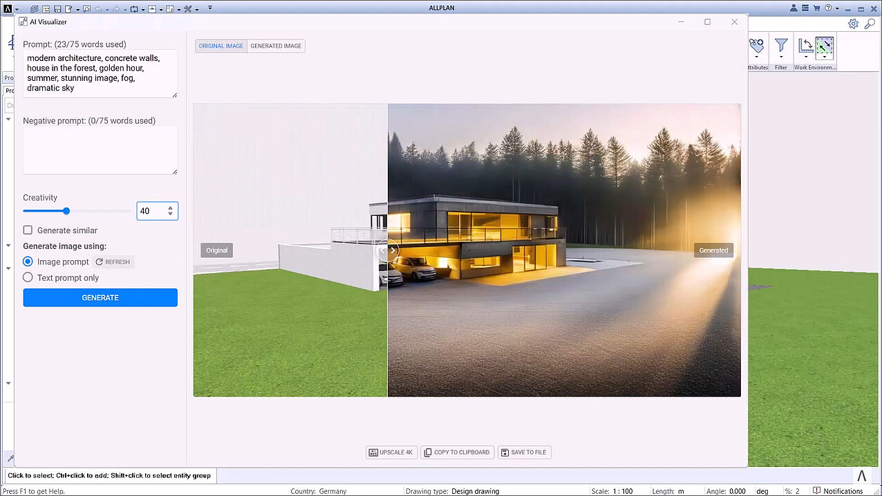Expand dropdown under the Filter funnel
Screen dimensions: 882x496
[x=781, y=57]
